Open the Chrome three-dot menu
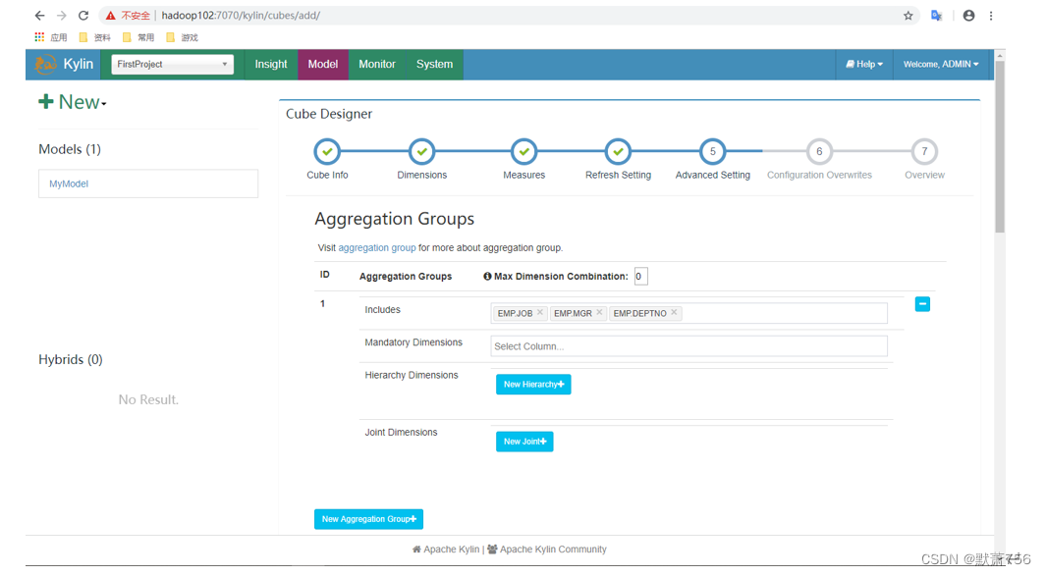This screenshot has width=1046, height=576. pos(991,16)
